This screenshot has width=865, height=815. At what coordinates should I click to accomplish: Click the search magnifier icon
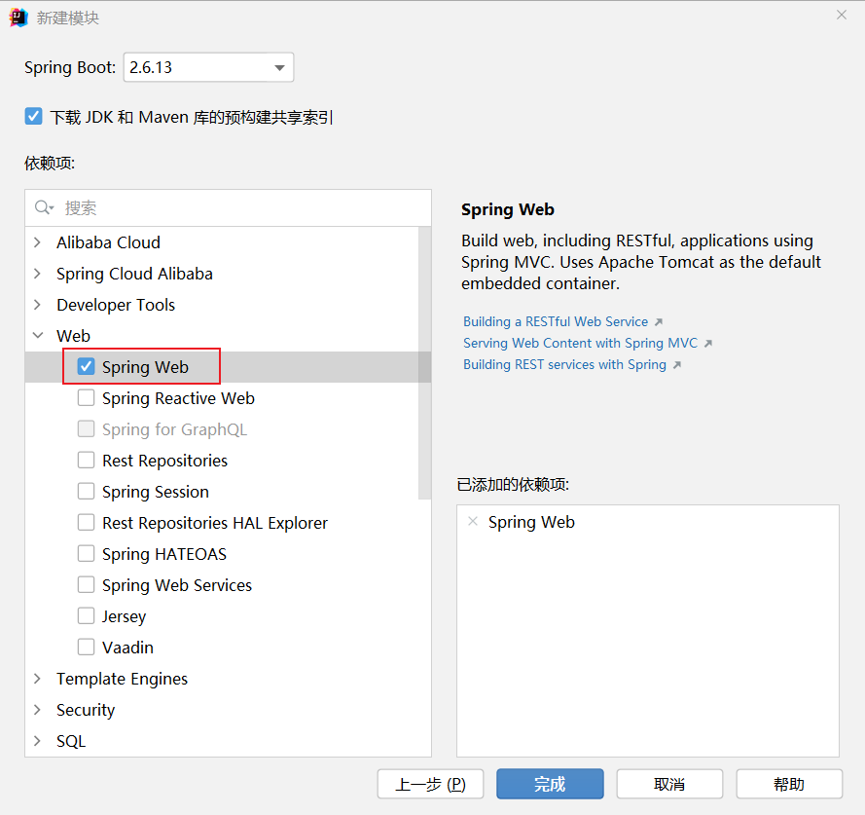point(44,207)
